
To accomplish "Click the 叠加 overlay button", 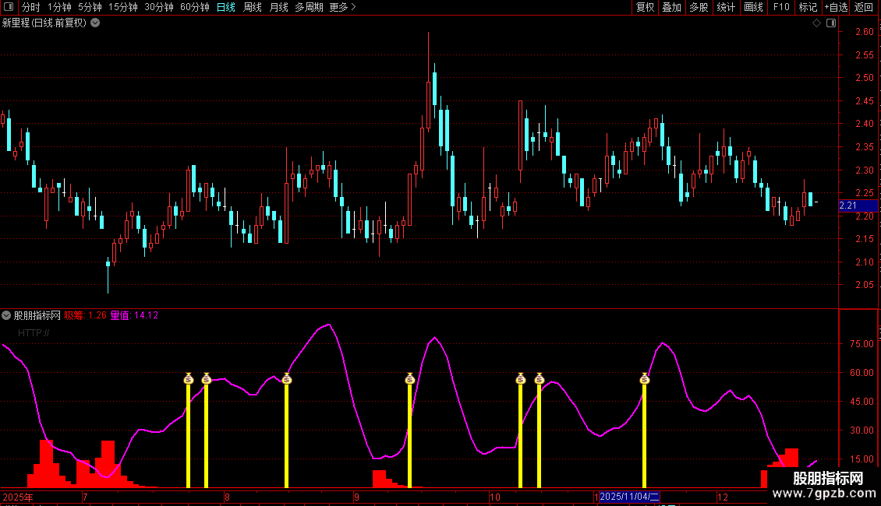I will click(671, 7).
